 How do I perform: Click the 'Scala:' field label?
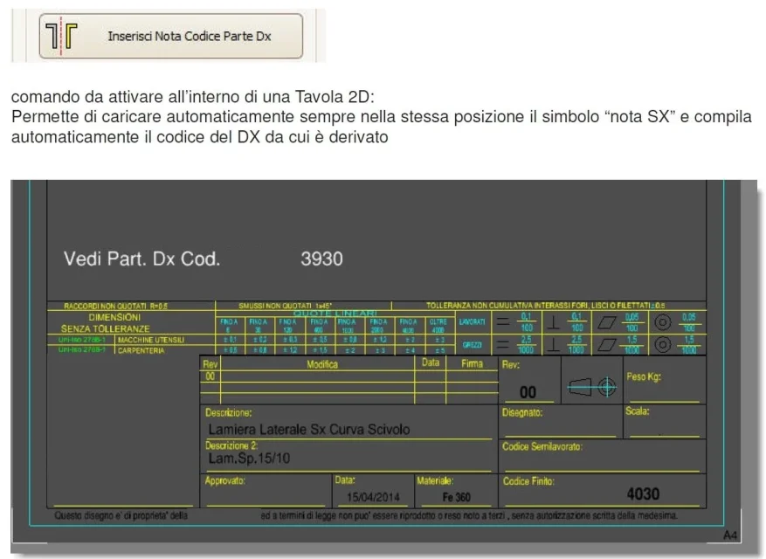coord(638,411)
